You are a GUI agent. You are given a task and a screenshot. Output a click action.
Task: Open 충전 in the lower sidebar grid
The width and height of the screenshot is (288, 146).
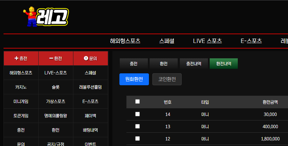click(x=21, y=130)
